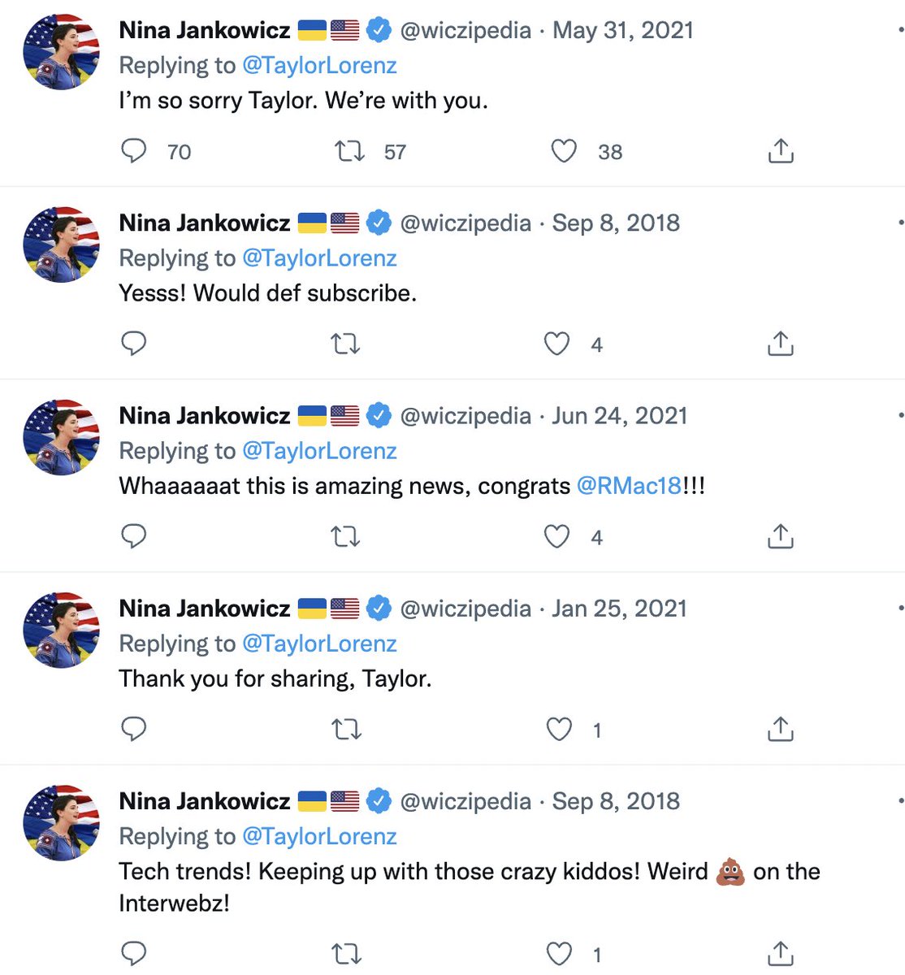Share the May 31, 2021 tweet
The image size is (905, 975).
pyautogui.click(x=780, y=151)
